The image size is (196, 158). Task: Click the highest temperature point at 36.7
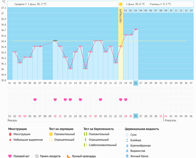136,29
